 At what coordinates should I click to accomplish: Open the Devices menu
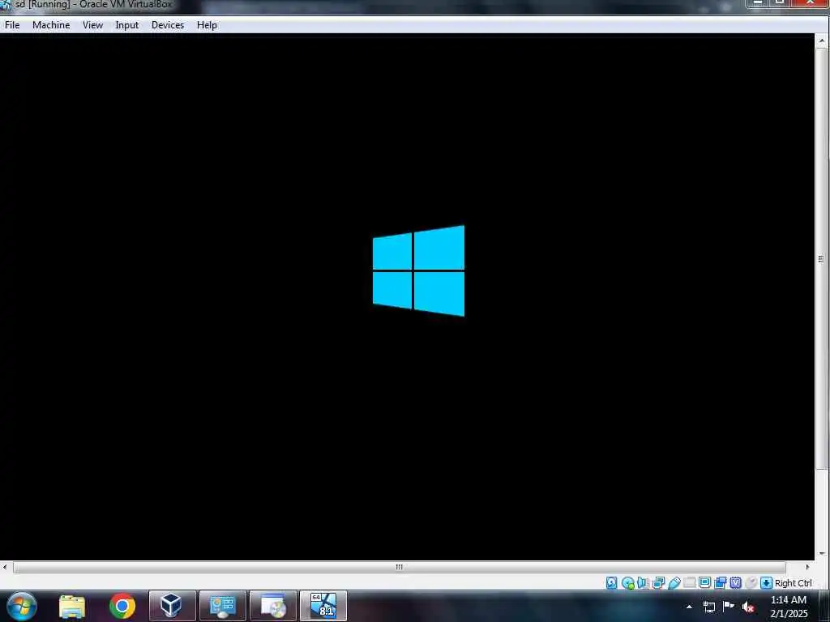point(168,25)
